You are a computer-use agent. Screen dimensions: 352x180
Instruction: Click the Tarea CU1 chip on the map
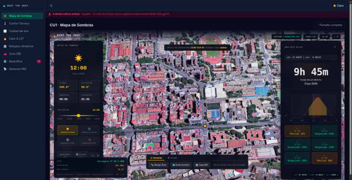point(311,37)
